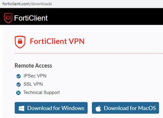163x118 pixels.
Task: Click the IPSec VPN feature label
Action: coord(35,76)
